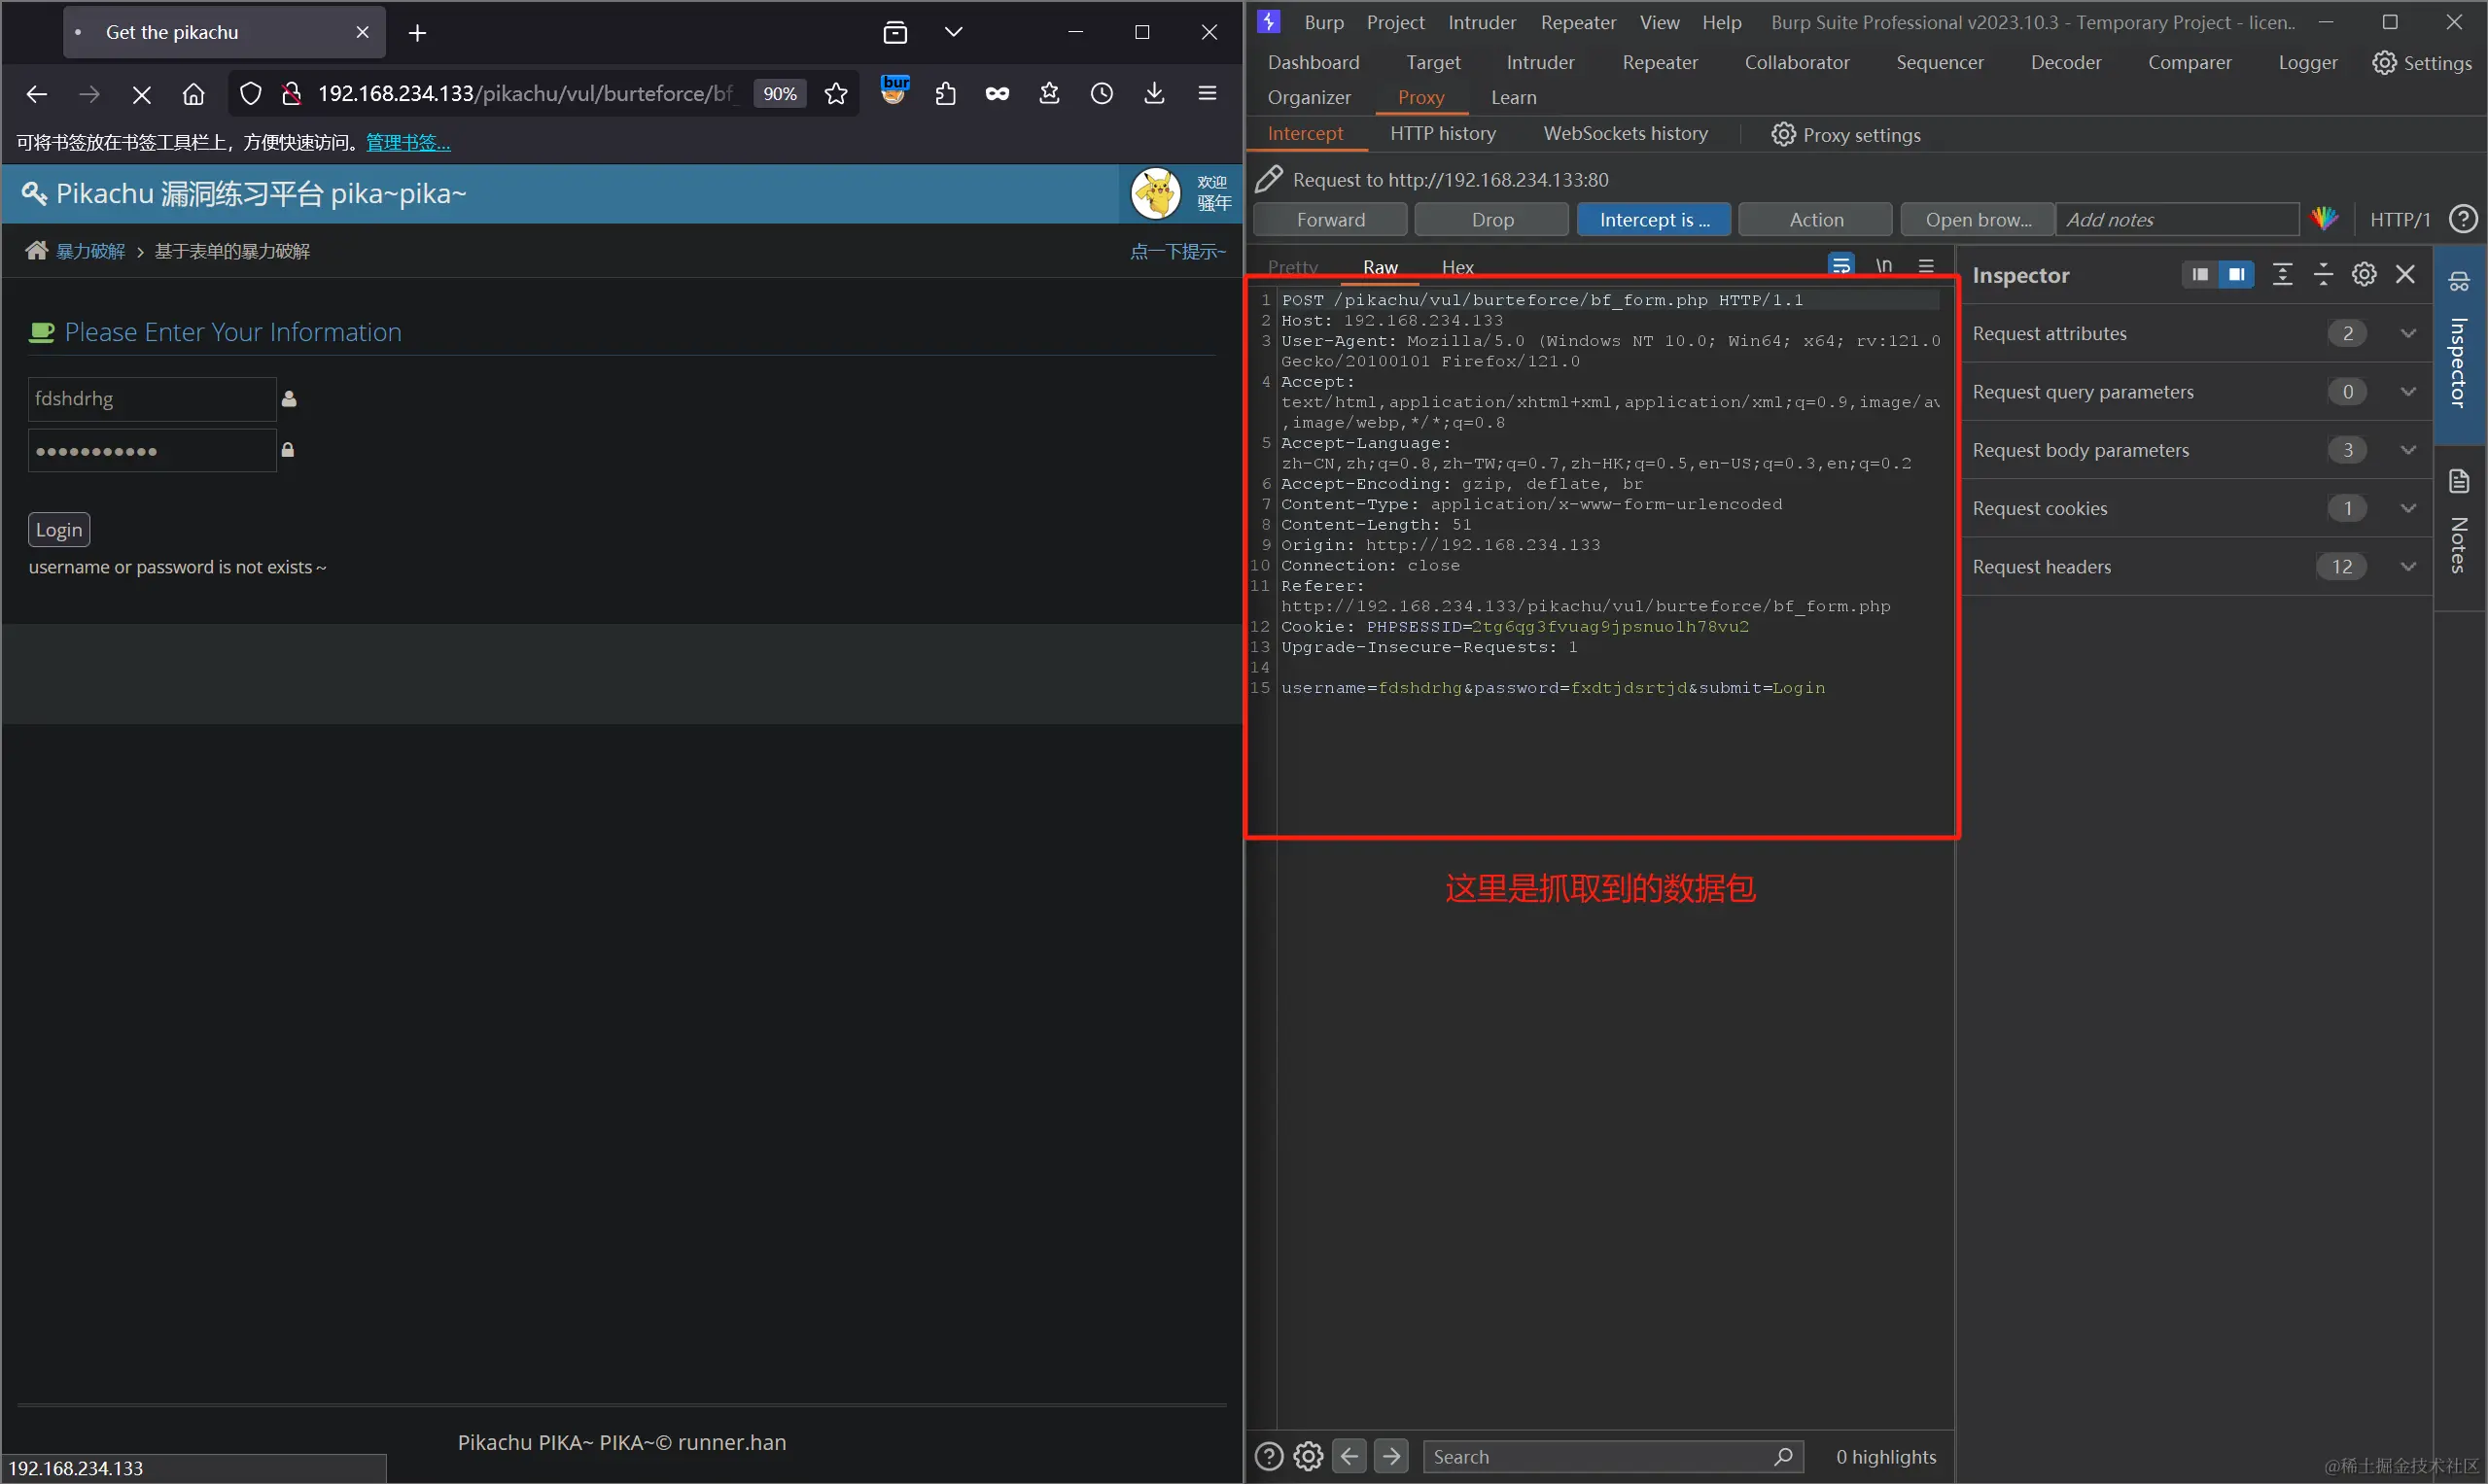Click the pencil icon beside the request target
Viewport: 2488px width, 1484px height.
coord(1269,179)
